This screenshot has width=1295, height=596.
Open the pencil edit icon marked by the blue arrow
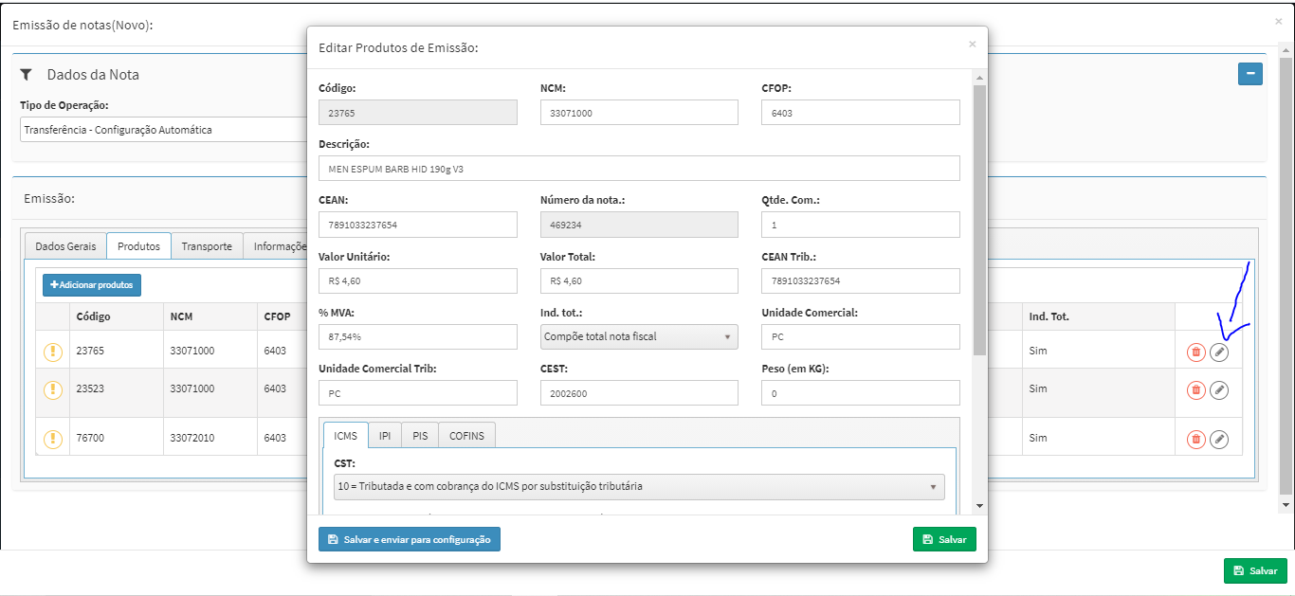pyautogui.click(x=1219, y=352)
